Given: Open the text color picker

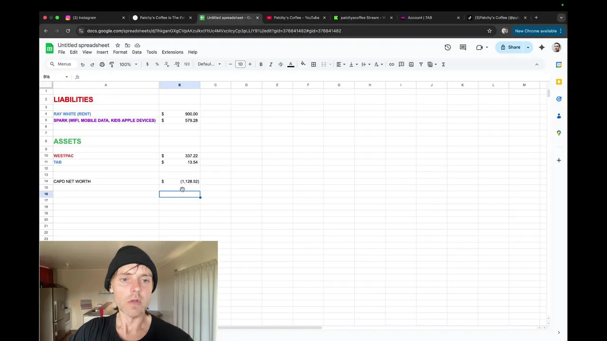Looking at the screenshot, I should tap(291, 64).
